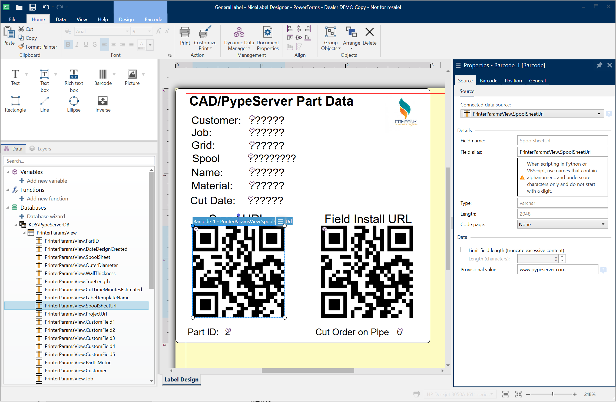Click the zoom slider handle

pos(552,394)
